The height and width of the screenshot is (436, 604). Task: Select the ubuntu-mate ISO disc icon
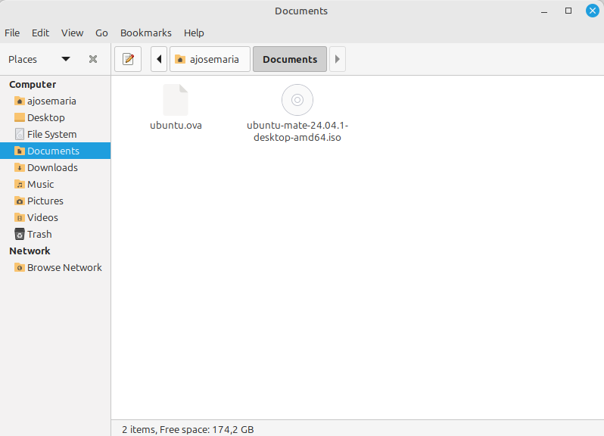(x=297, y=100)
